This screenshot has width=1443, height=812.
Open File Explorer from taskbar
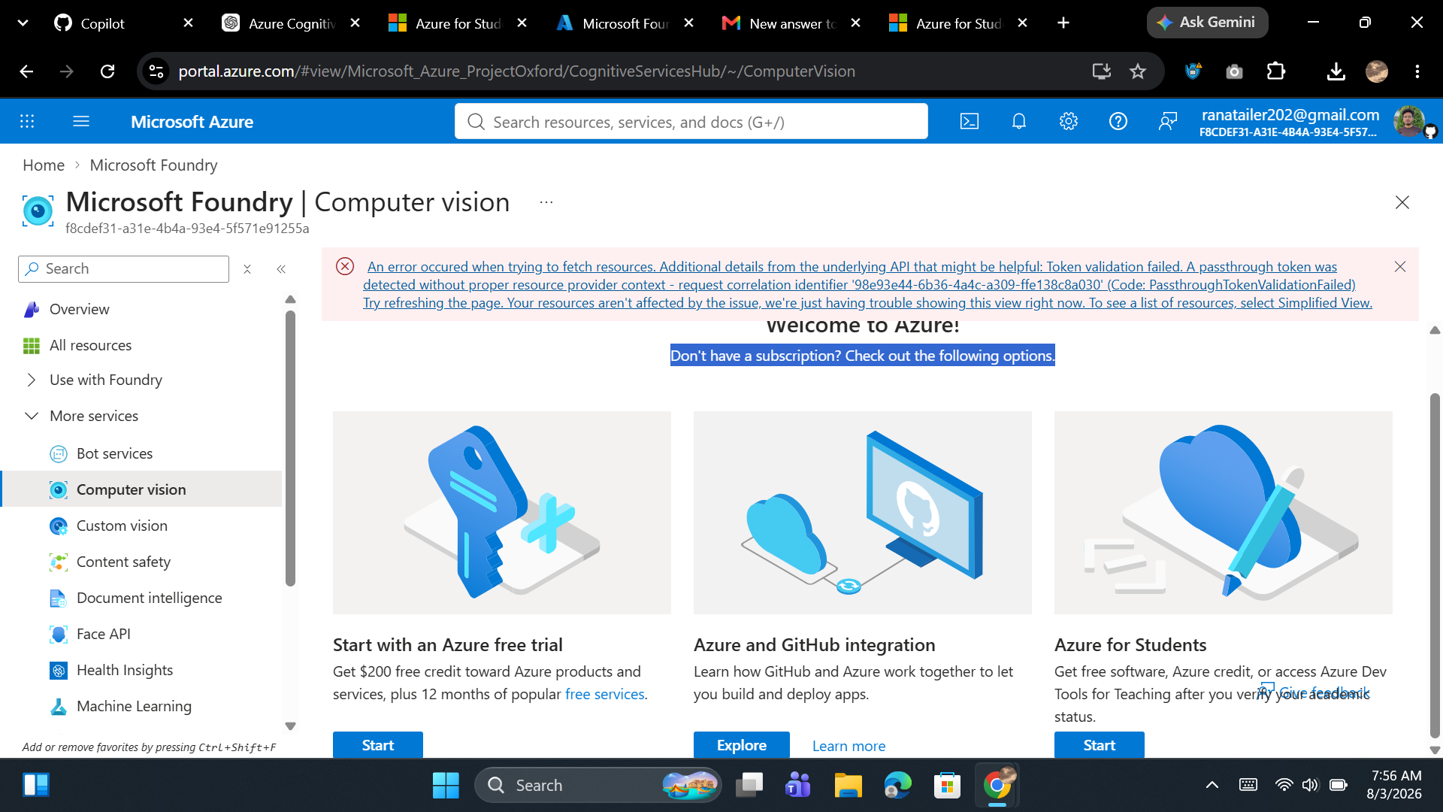point(848,786)
